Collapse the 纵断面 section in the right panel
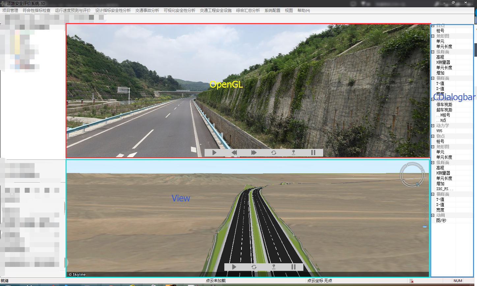Image resolution: width=477 pixels, height=286 pixels. pyautogui.click(x=432, y=52)
